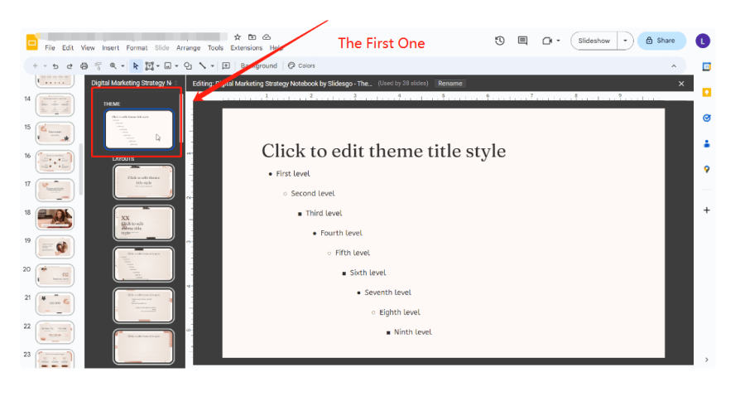Select slide 18 thumbnail with photo
This screenshot has height=406, width=745.
(55, 219)
